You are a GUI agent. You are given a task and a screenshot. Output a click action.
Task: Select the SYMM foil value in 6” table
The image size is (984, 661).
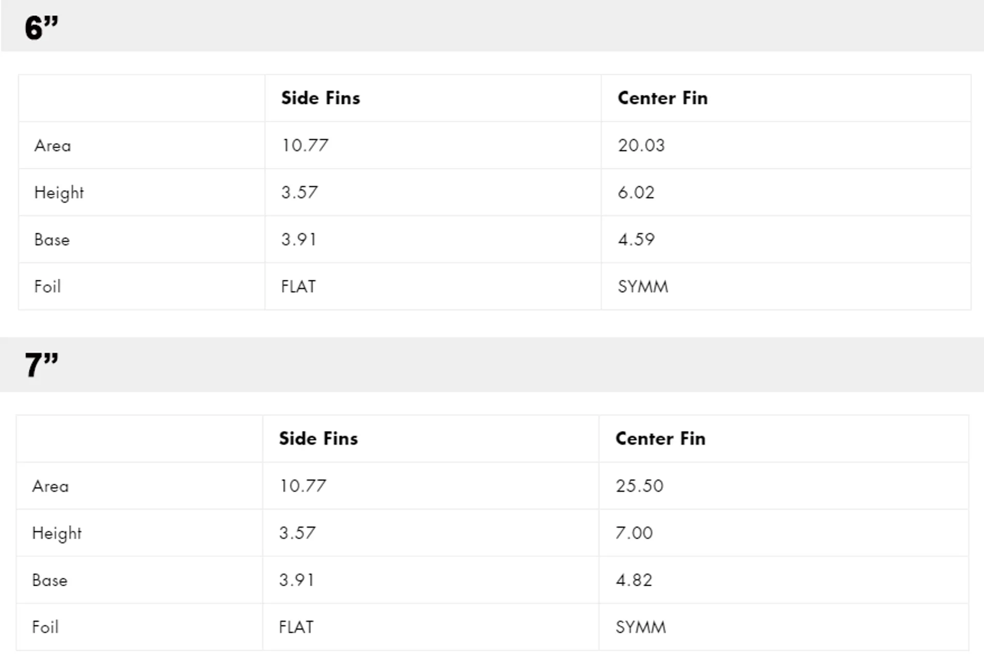(643, 286)
